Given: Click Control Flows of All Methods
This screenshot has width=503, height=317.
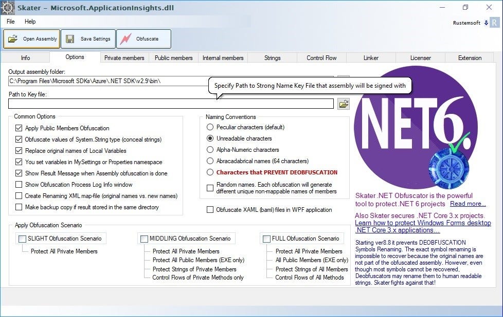Looking at the screenshot, I should click(309, 278).
